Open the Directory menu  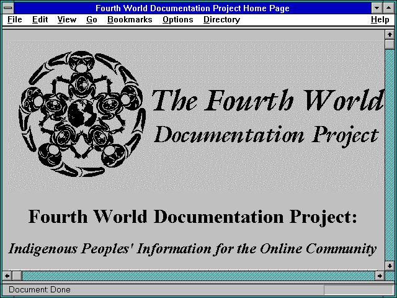[222, 20]
